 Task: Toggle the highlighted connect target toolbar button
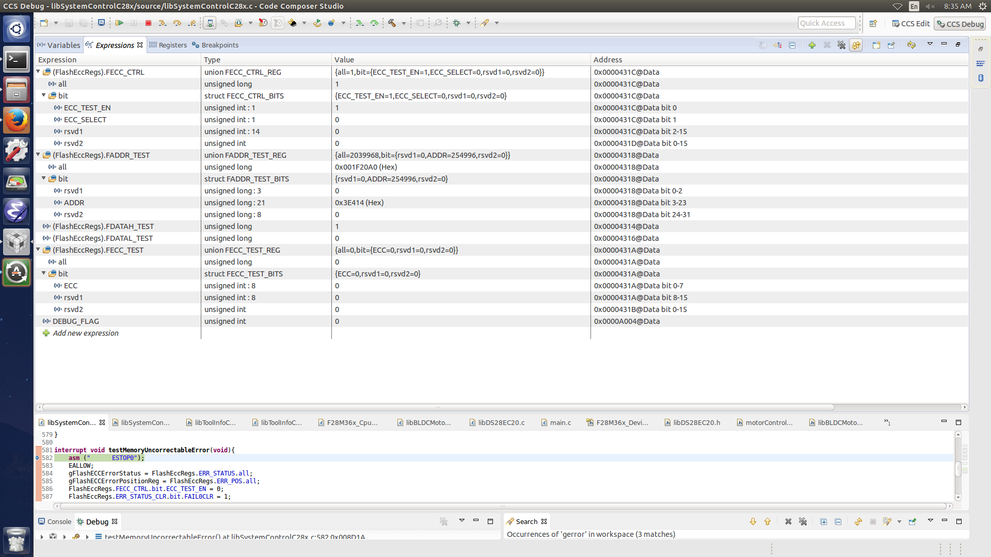[x=210, y=23]
